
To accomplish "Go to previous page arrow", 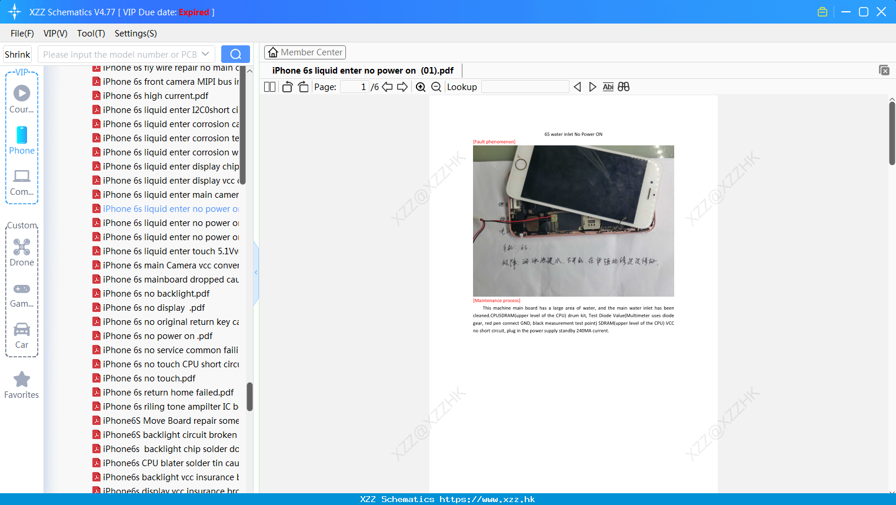I will (387, 87).
